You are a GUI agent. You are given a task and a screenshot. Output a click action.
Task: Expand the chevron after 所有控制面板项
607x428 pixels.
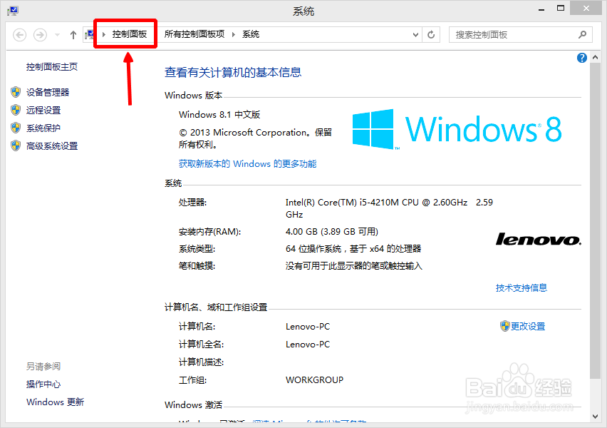pyautogui.click(x=234, y=34)
